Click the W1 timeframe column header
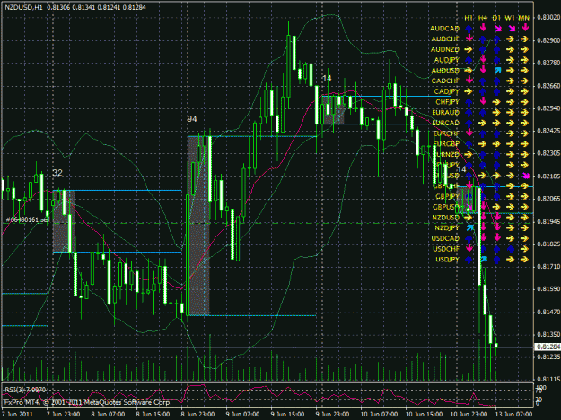 510,18
